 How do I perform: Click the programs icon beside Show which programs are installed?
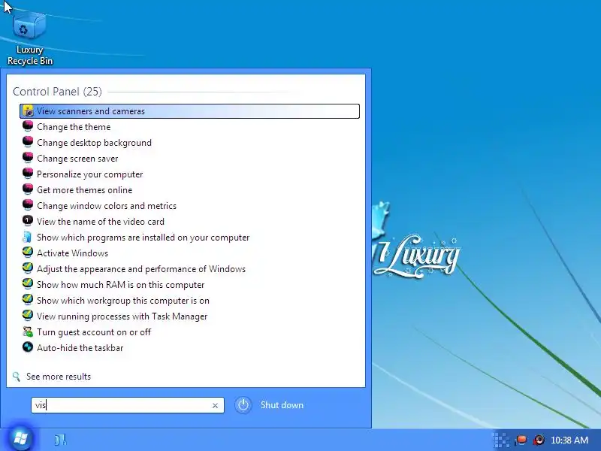(27, 237)
